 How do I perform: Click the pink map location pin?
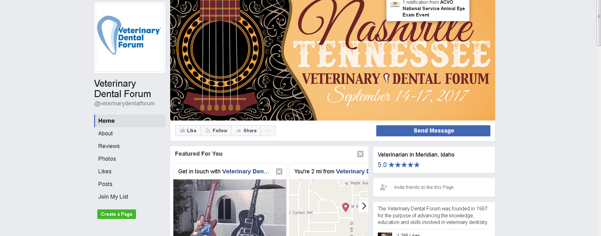[346, 207]
